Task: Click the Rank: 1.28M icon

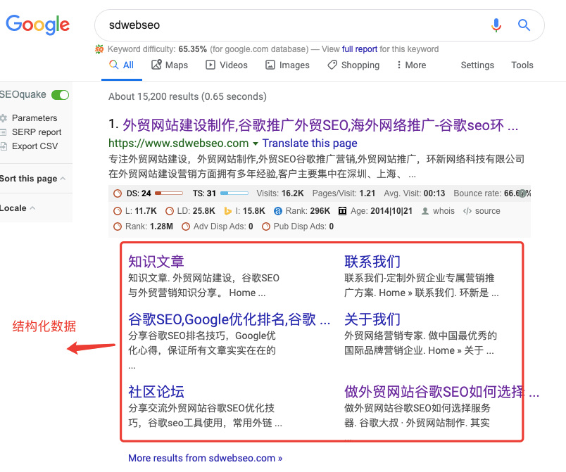Action: [x=118, y=227]
